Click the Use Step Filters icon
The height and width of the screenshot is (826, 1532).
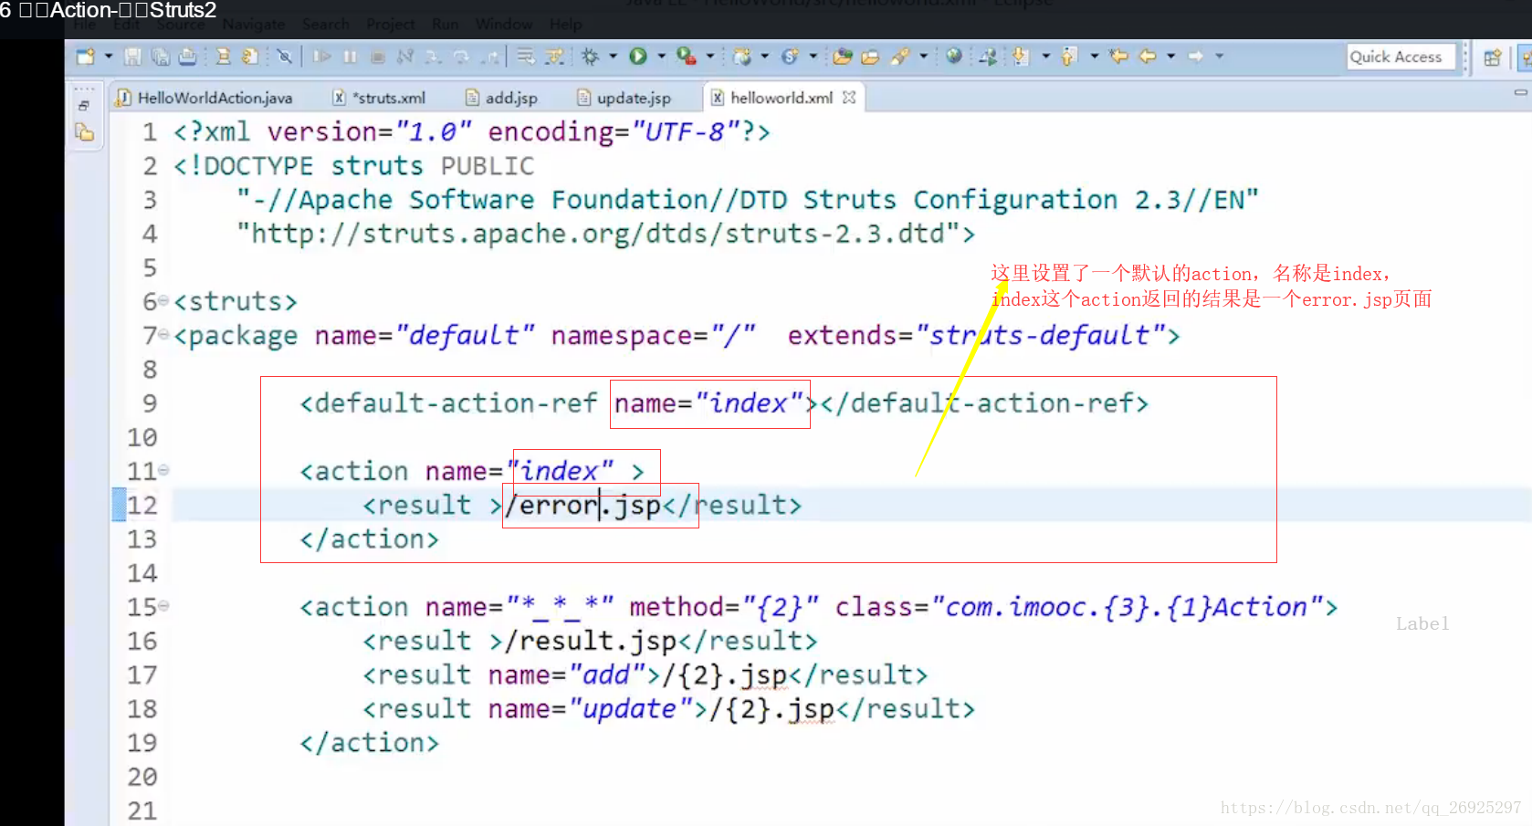pyautogui.click(x=554, y=57)
